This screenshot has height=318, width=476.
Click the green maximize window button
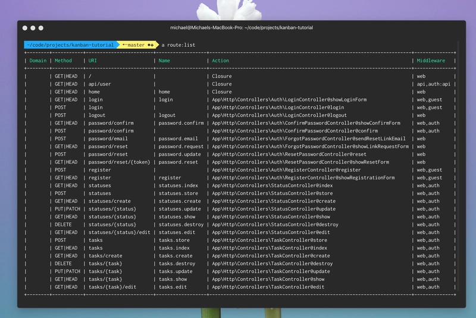41,28
